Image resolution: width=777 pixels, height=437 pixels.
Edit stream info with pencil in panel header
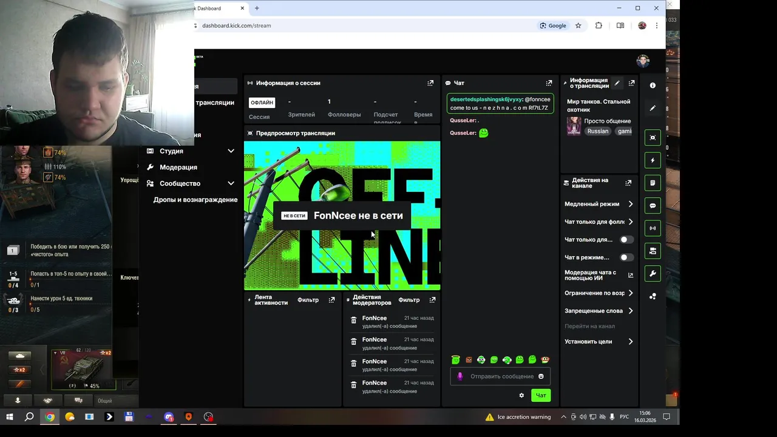point(617,83)
